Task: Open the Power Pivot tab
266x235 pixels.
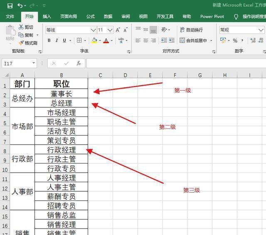Action: [212, 17]
